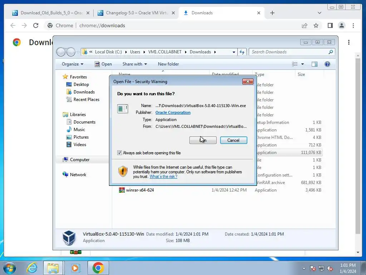
Task: Select Downloads in navigation pane
Action: pos(84,92)
